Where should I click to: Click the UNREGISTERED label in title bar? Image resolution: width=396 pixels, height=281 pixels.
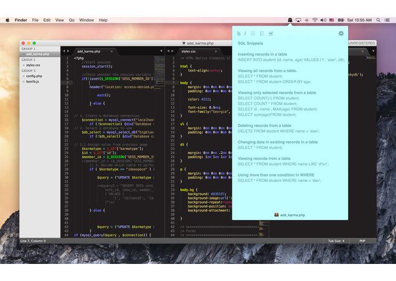[362, 43]
